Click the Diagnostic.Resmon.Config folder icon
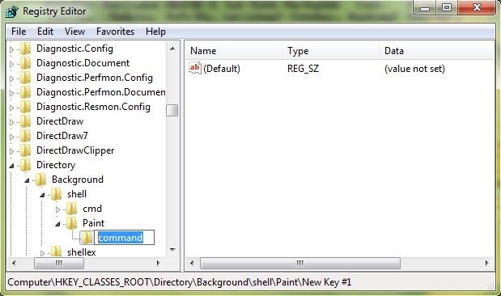The image size is (501, 296). click(26, 107)
